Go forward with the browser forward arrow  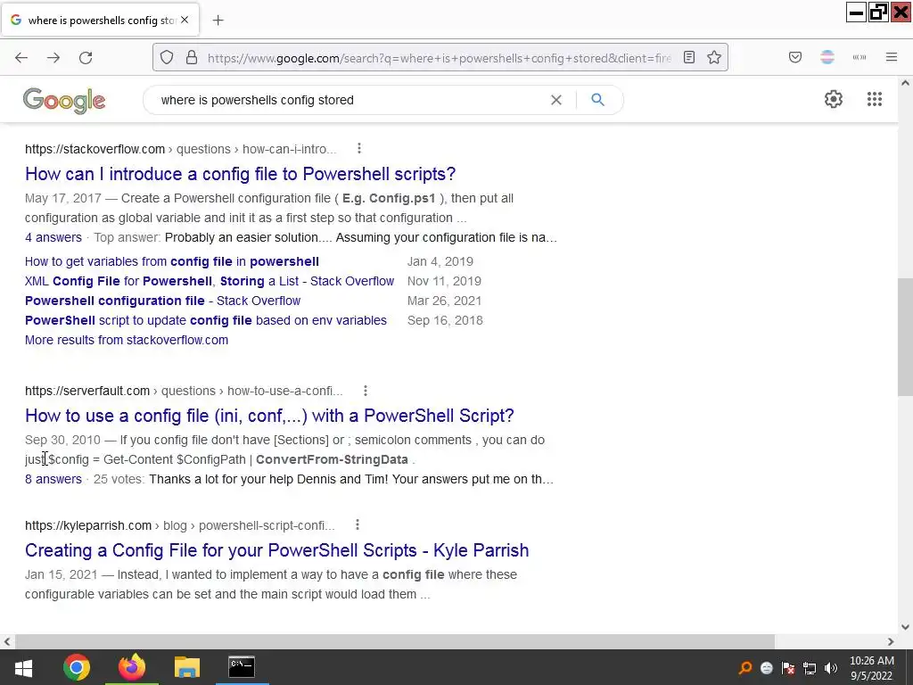[53, 58]
